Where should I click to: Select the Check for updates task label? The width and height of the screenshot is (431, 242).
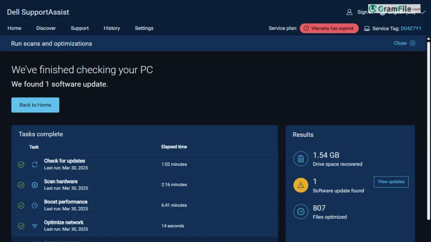pos(64,161)
